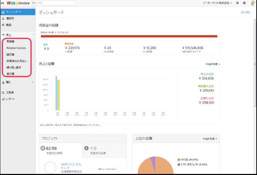Open the user profile avatar
The height and width of the screenshot is (175, 257).
pyautogui.click(x=253, y=3)
